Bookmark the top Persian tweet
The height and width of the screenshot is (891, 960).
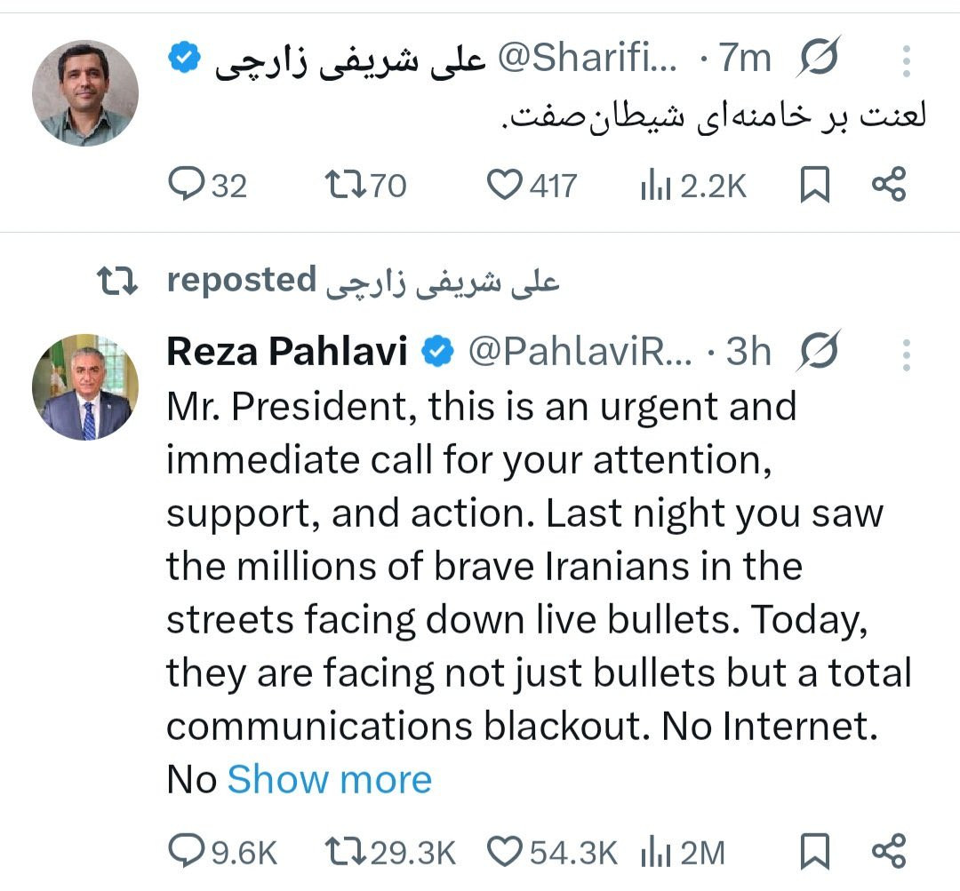[x=814, y=185]
